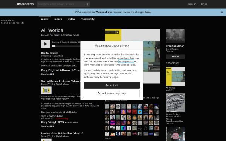Open the Armita ft. Soho Rezanejad title link

[174, 118]
